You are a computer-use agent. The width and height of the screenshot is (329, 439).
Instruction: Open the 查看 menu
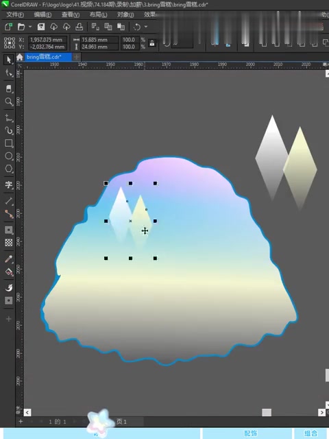coord(71,14)
